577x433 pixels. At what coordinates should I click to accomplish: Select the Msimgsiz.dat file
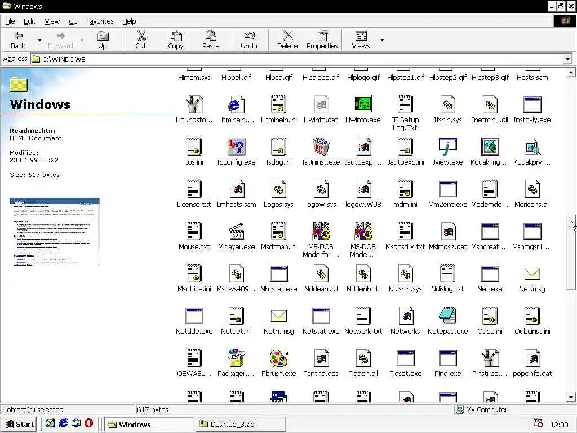[447, 231]
